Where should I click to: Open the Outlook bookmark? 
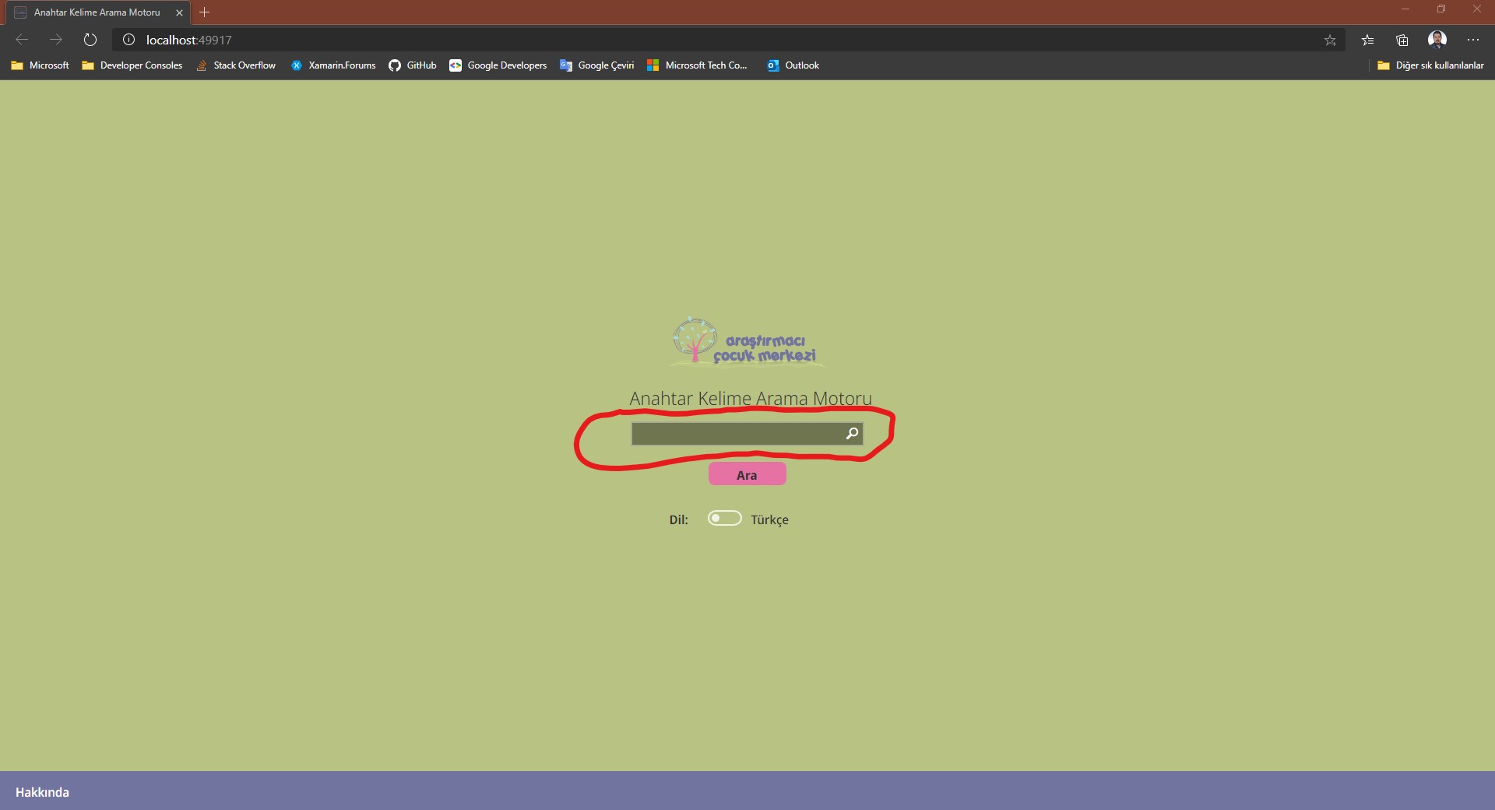coord(793,65)
